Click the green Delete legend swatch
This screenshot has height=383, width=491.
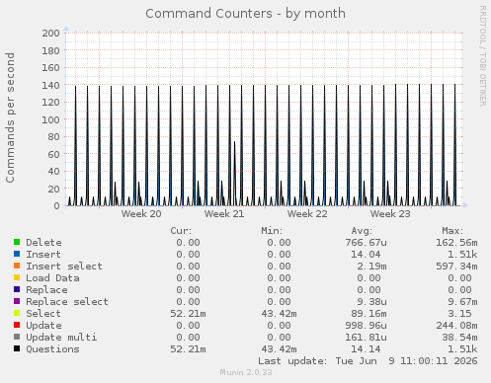17,242
